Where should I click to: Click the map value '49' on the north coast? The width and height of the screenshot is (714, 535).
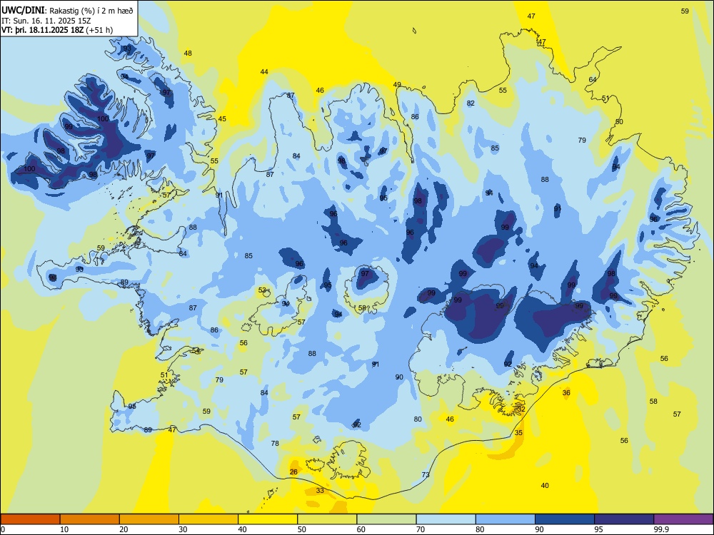[397, 85]
